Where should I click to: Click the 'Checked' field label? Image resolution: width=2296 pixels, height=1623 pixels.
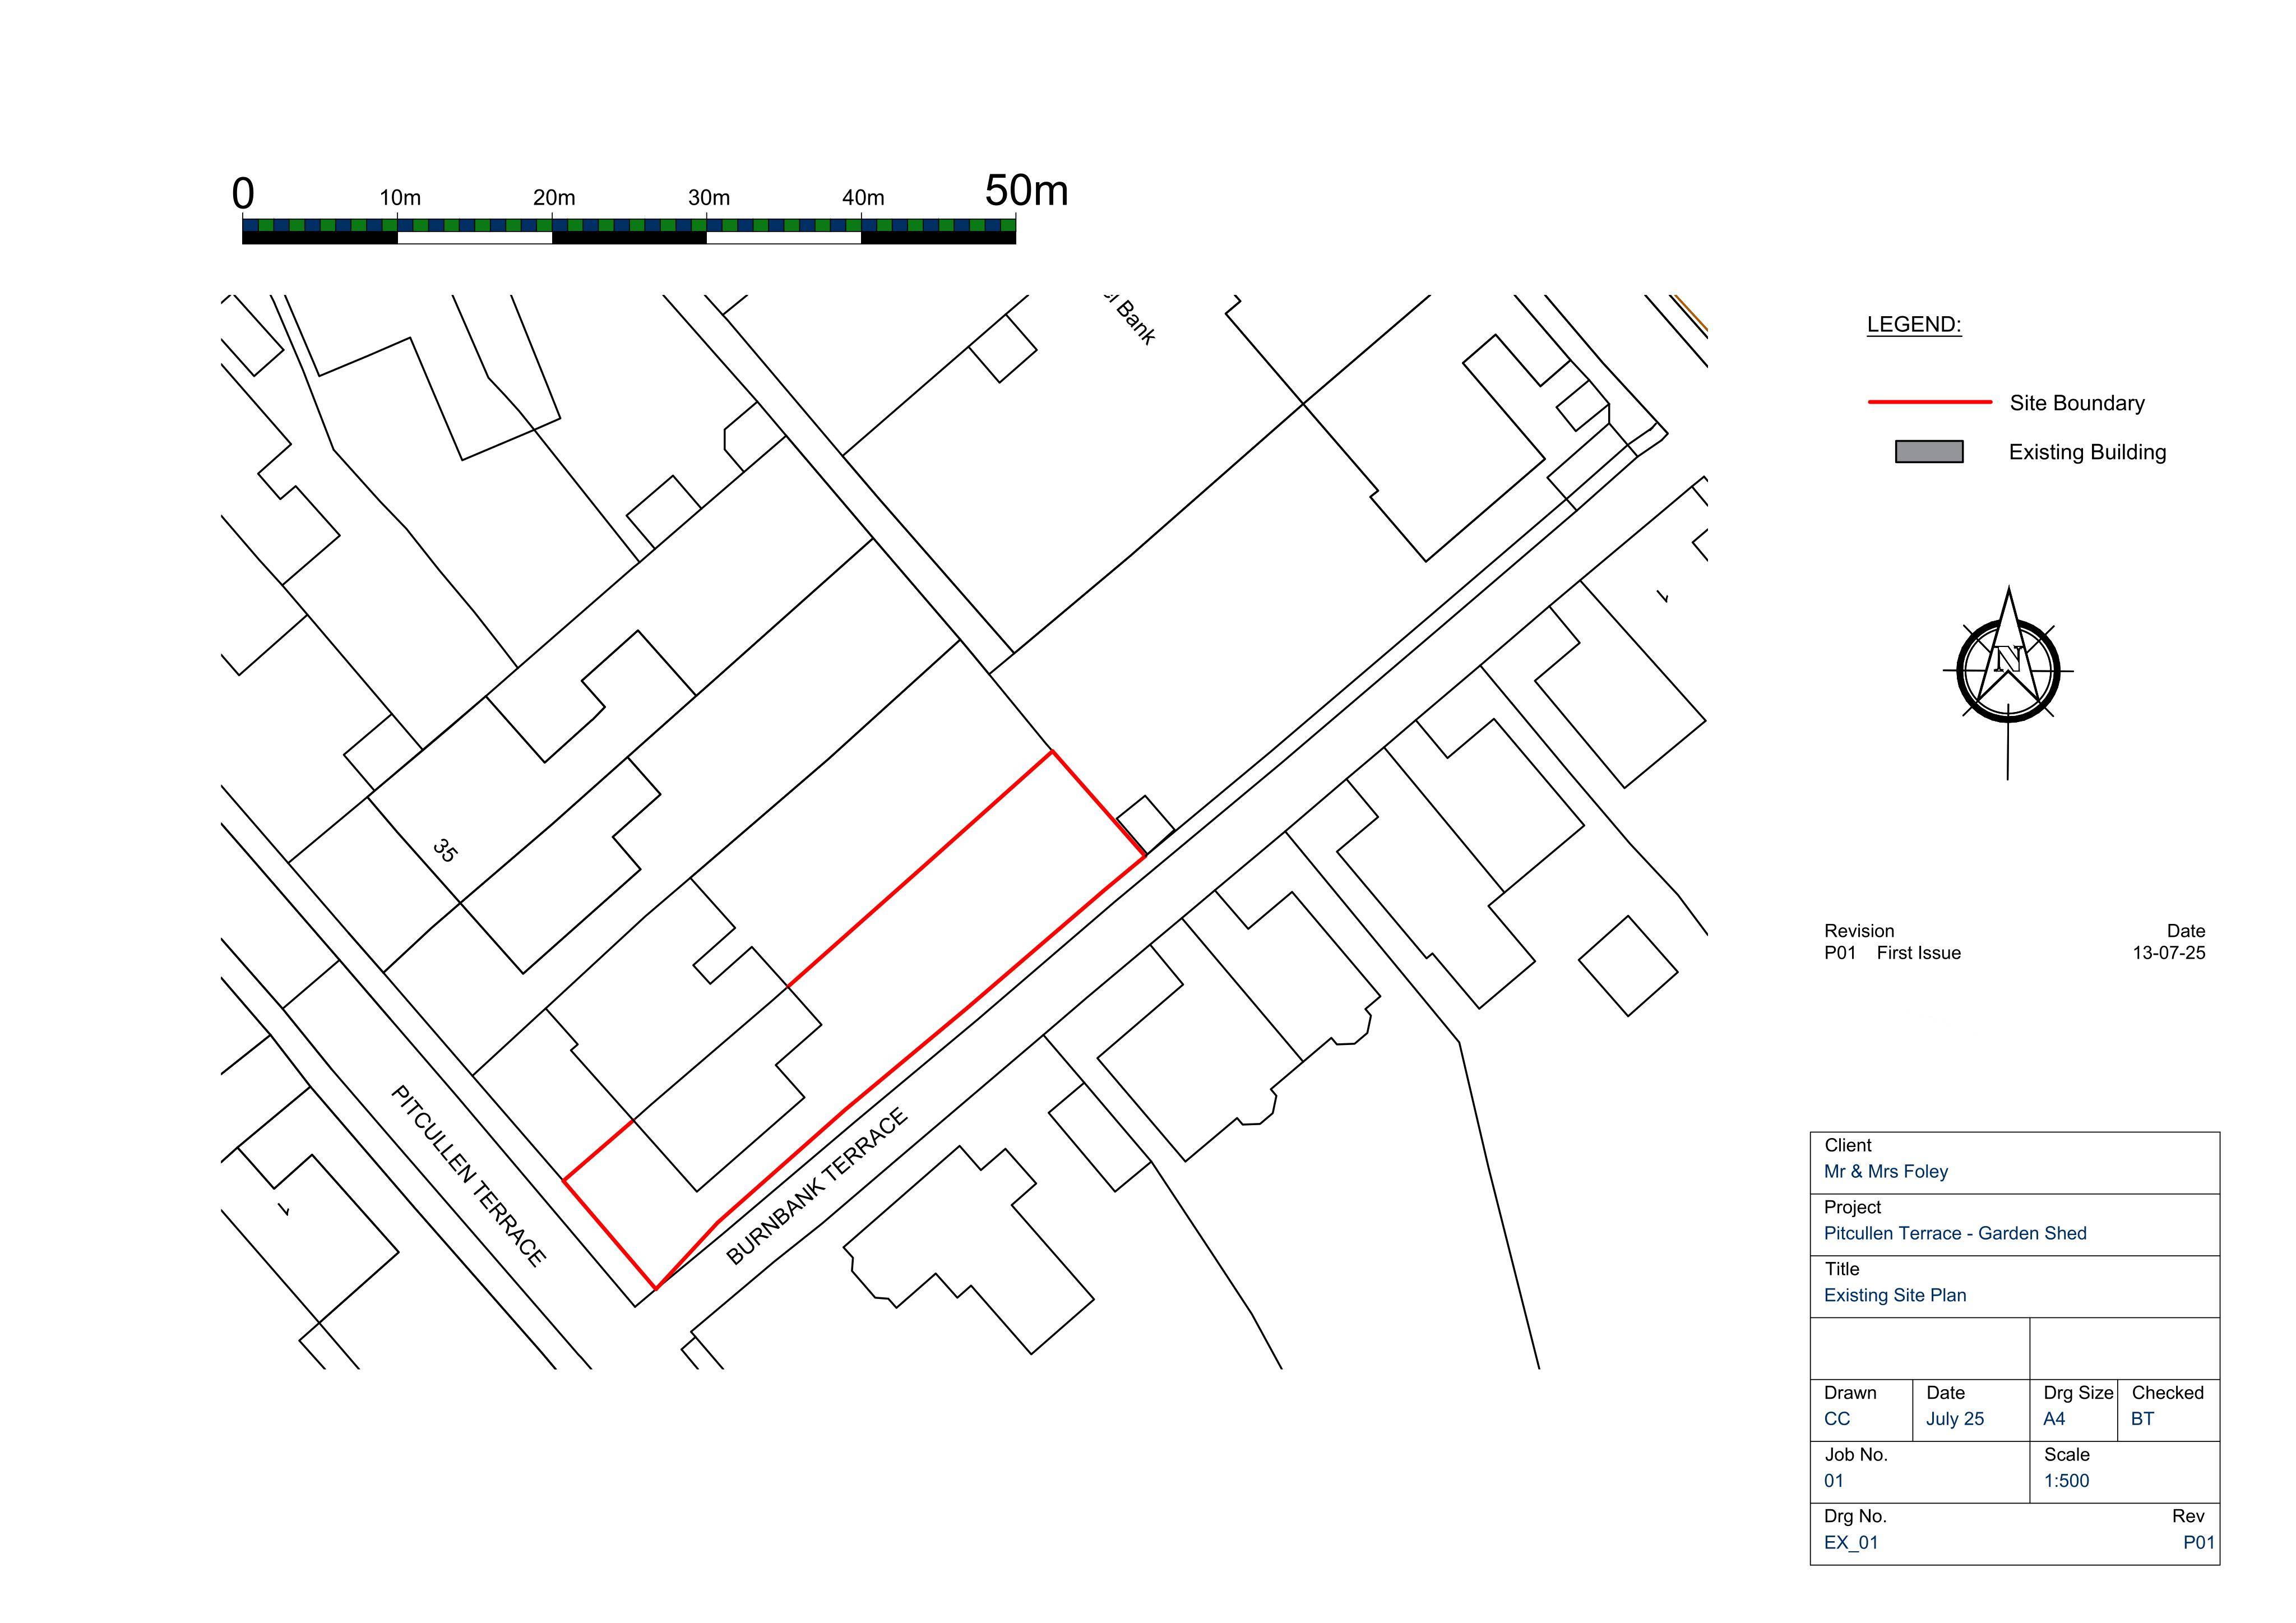tap(2167, 1393)
